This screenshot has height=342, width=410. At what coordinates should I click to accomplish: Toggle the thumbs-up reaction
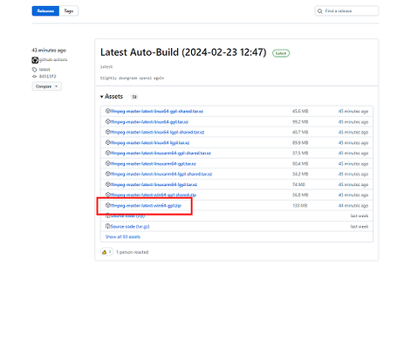[106, 252]
